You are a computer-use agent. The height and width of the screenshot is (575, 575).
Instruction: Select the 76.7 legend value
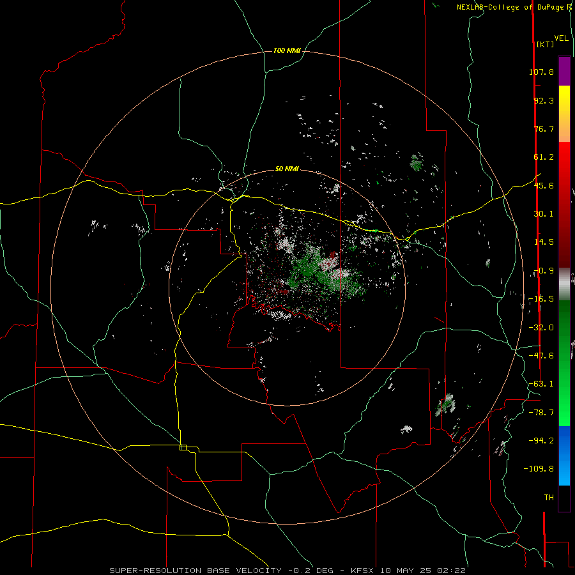coord(544,128)
